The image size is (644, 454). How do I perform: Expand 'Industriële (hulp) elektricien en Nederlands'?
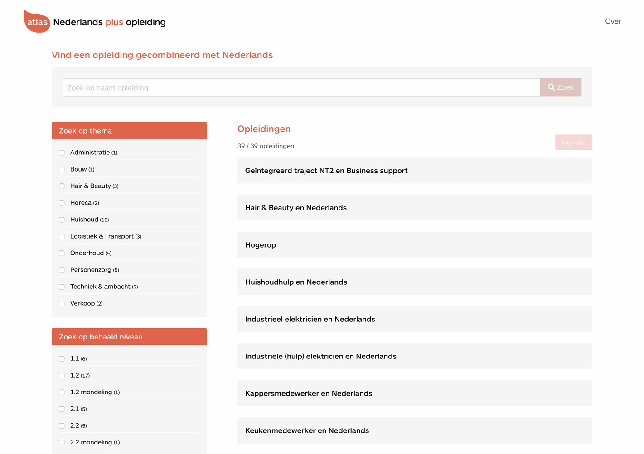tap(415, 356)
